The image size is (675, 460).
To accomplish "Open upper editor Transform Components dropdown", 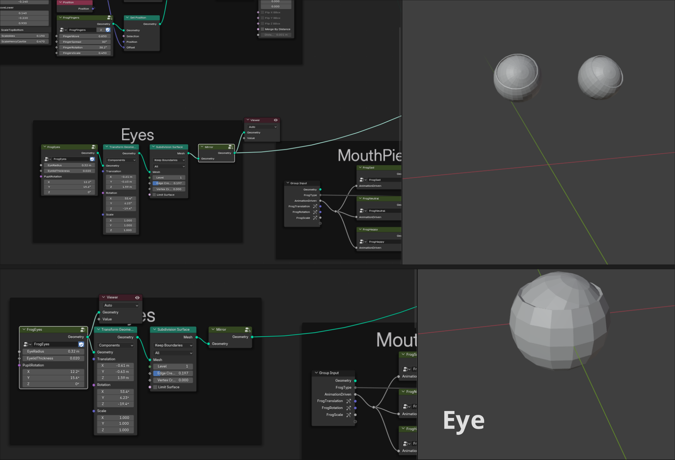I will pos(121,160).
